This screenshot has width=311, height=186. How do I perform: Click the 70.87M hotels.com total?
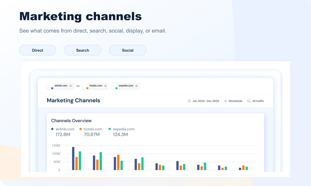[92, 134]
